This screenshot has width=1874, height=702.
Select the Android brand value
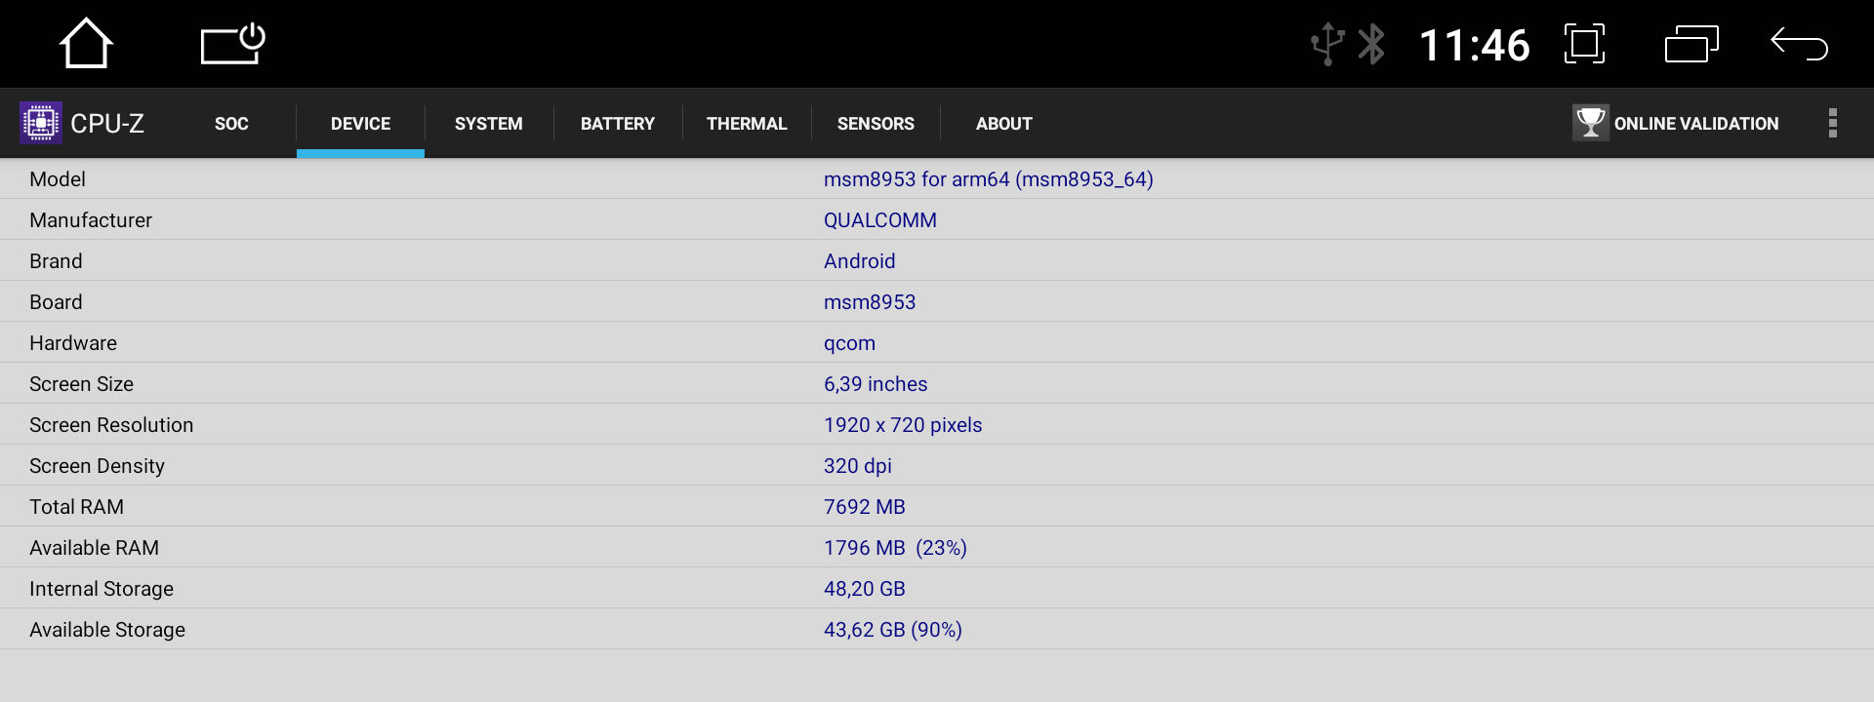click(859, 261)
